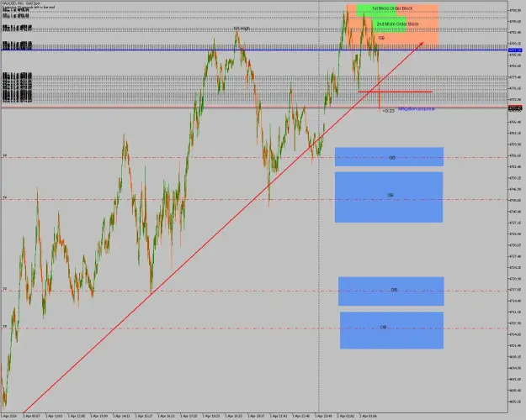This screenshot has width=526, height=420.
Task: Select the '1st Micro Order Block' green label
Action: tap(392, 8)
